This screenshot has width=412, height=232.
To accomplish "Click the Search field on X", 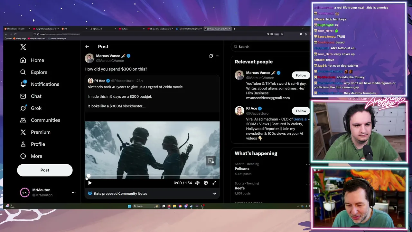I will click(270, 47).
